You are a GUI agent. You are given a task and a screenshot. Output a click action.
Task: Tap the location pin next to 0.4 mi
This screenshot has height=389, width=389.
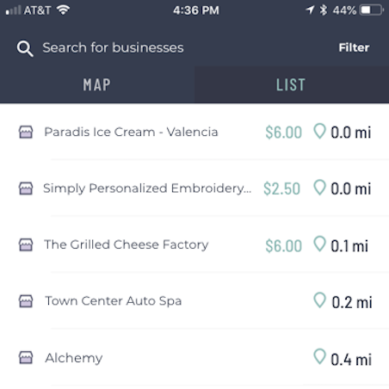click(319, 356)
